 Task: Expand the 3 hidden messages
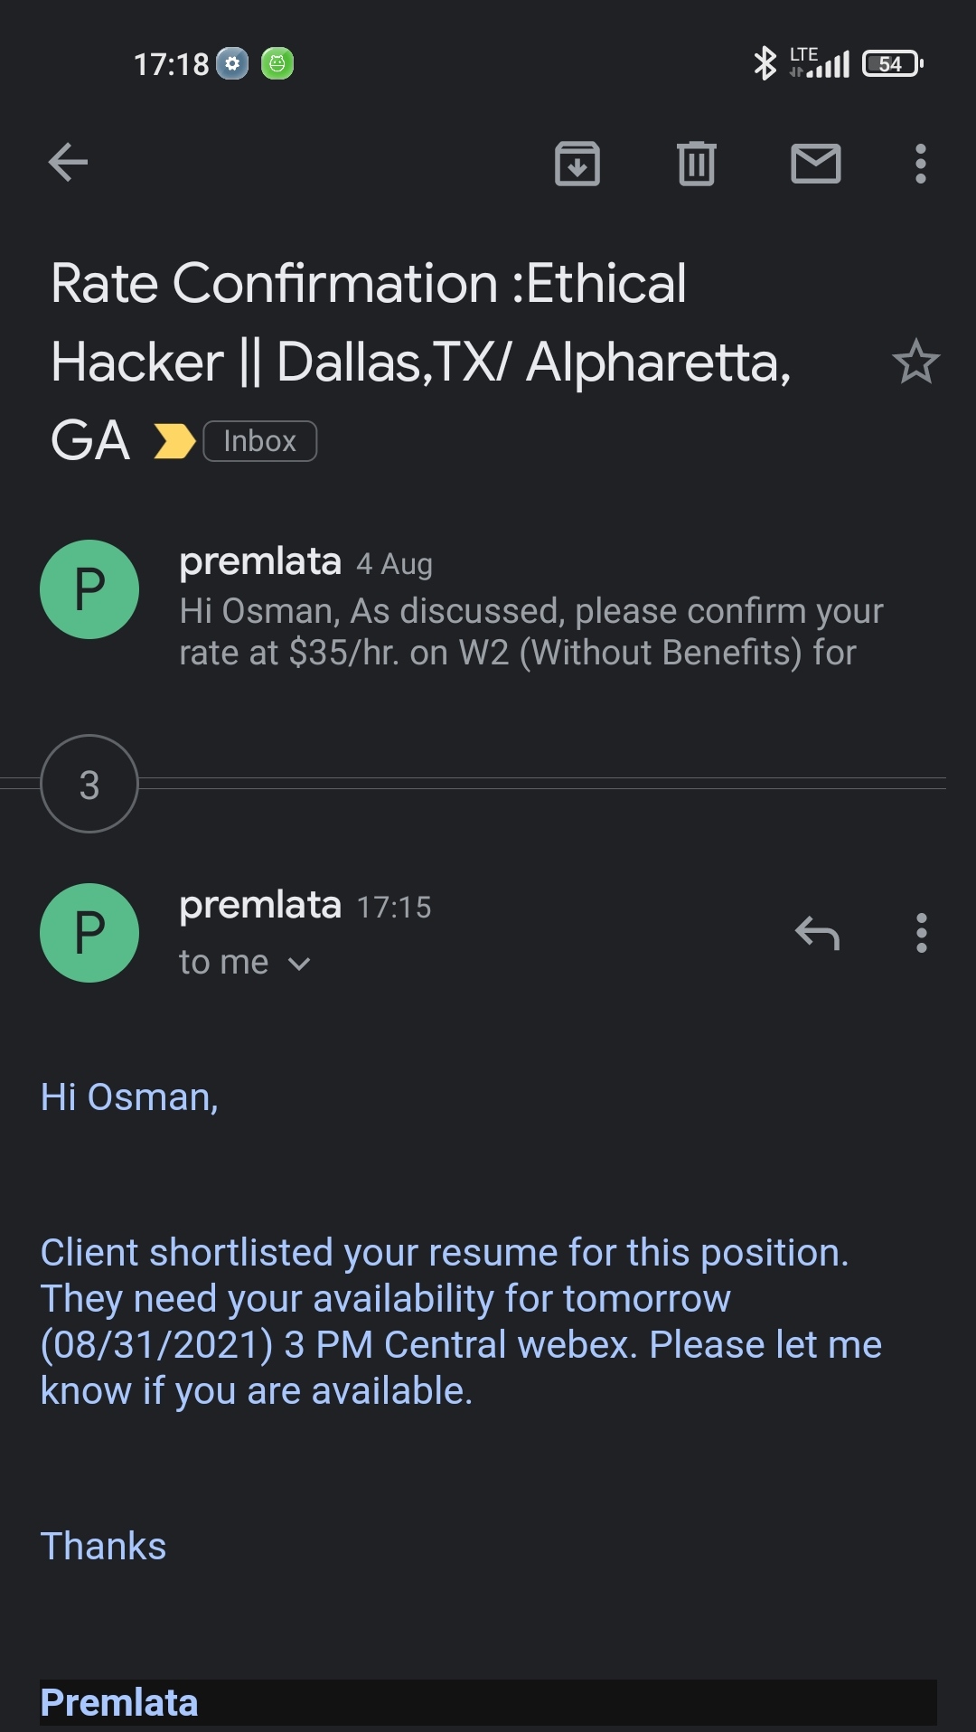click(89, 784)
